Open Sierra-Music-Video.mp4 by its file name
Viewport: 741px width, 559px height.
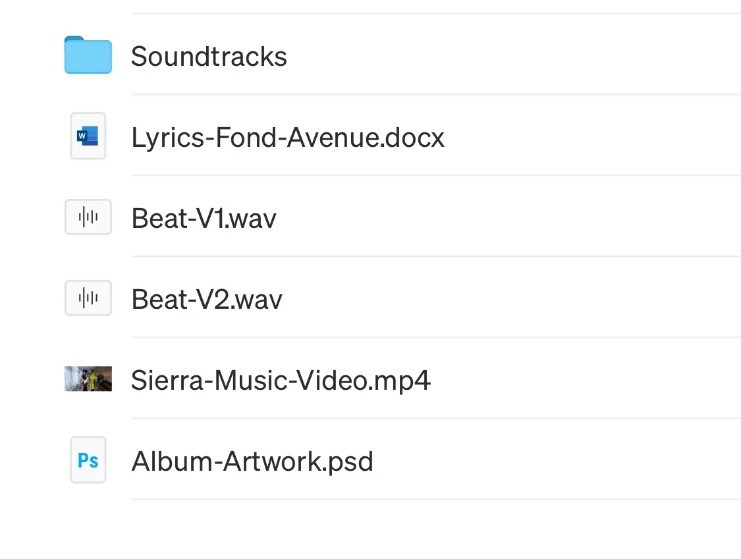[281, 381]
